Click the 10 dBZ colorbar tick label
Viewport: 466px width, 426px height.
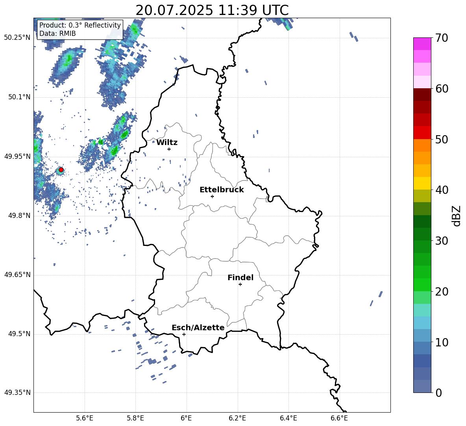(x=442, y=342)
